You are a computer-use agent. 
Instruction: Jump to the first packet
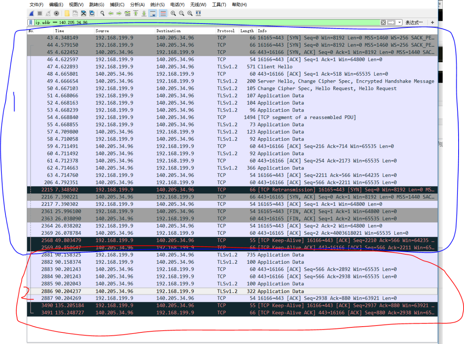(136, 14)
